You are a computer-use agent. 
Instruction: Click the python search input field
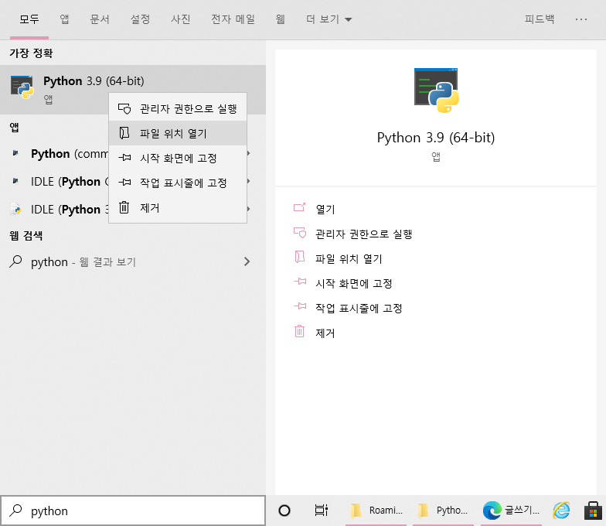click(133, 511)
